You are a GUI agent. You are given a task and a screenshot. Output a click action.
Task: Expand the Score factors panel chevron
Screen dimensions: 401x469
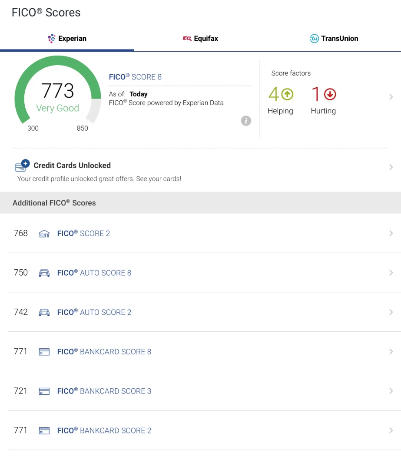tap(390, 97)
